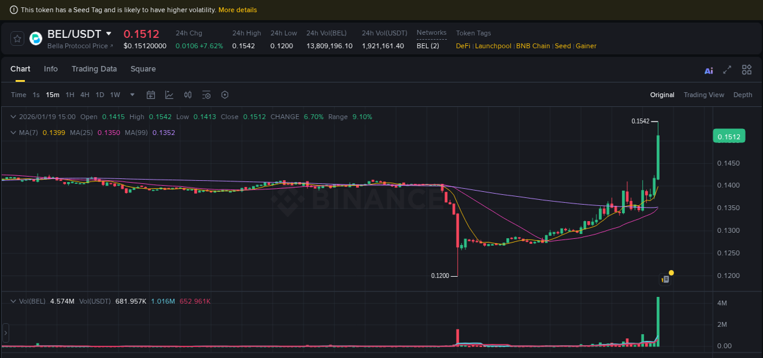Open the Launchpool token tag
The image size is (763, 358).
pos(492,46)
